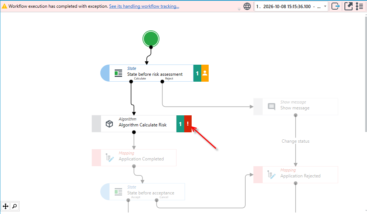
Task: Click the export arrow icon in toolbar
Action: [336, 6]
